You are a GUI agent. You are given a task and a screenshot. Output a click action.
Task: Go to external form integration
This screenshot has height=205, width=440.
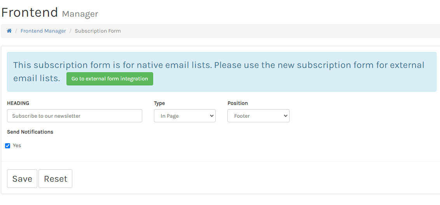(x=110, y=79)
